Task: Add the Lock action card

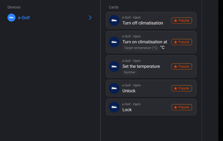Action: click(x=127, y=110)
